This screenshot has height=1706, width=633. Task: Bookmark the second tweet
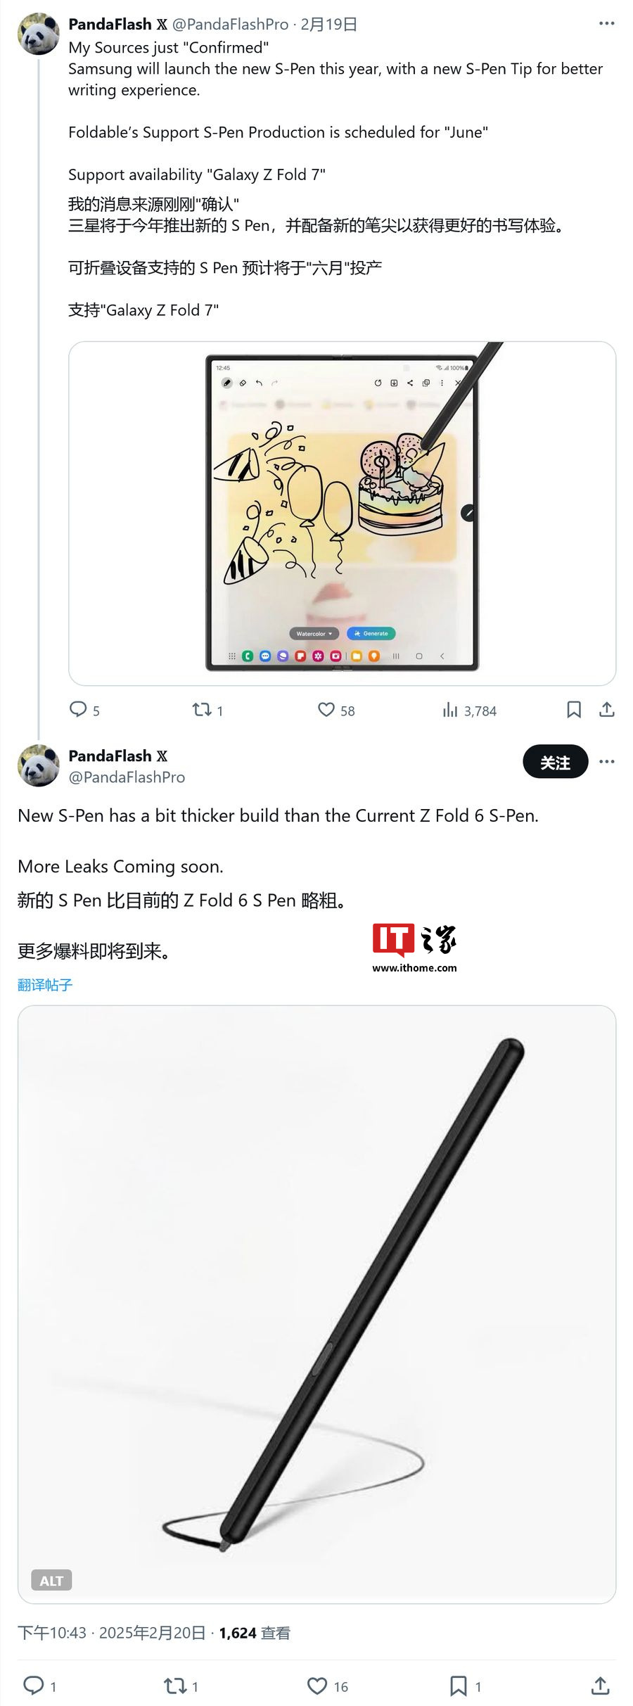coord(466,1686)
